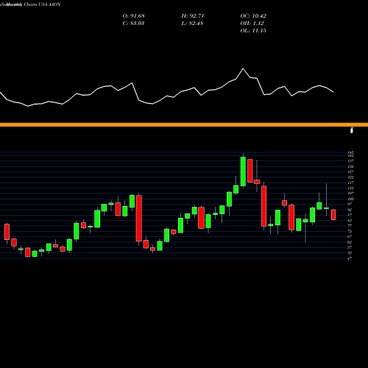The height and width of the screenshot is (368, 368).
Task: Click the 122 price axis label
Action: (351, 177)
